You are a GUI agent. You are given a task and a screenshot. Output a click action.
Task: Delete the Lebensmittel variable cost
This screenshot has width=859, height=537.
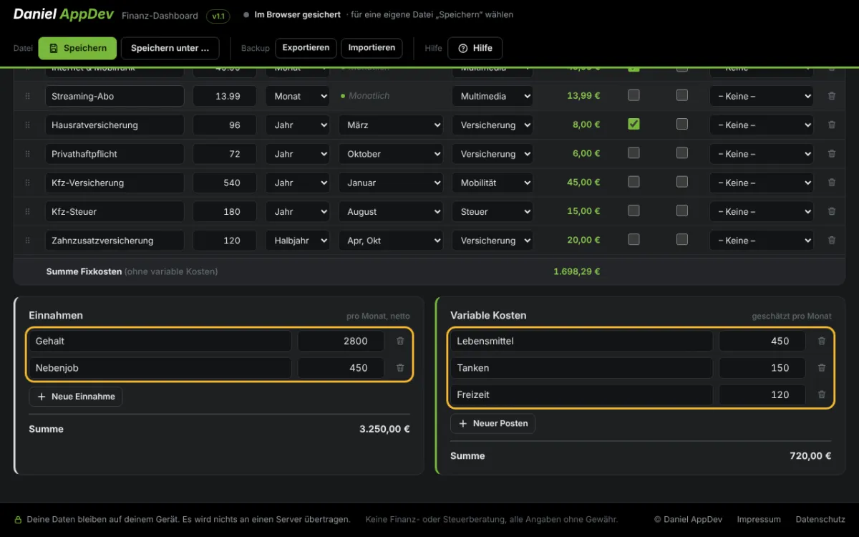pos(821,341)
